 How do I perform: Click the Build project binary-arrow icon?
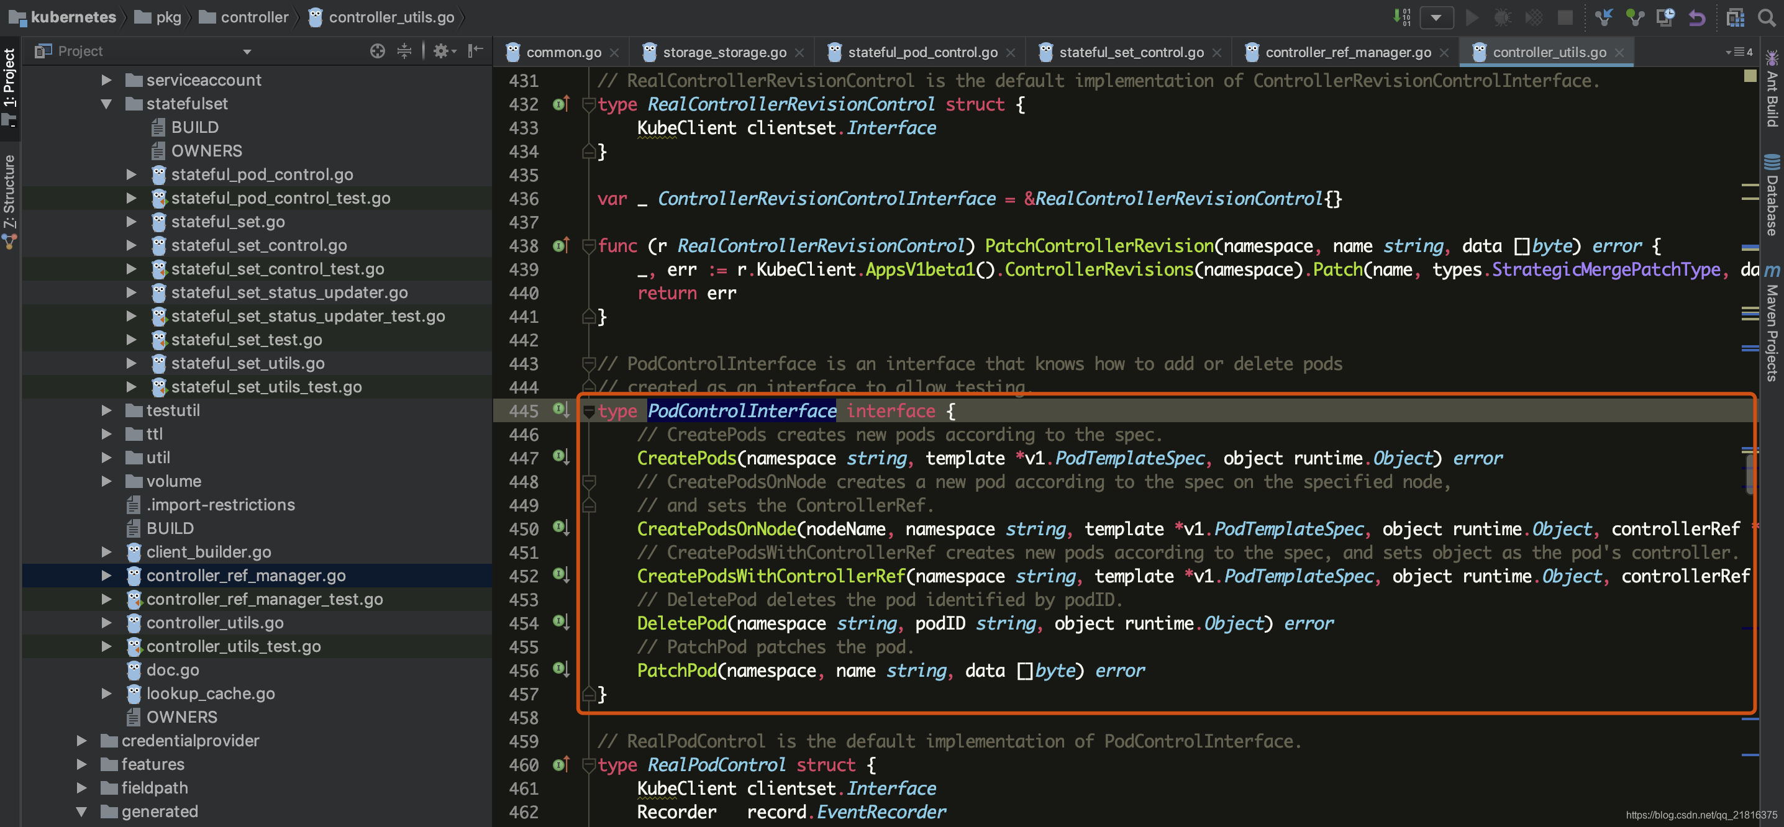pyautogui.click(x=1403, y=17)
